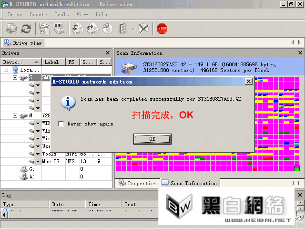305x229 pixels.
Task: Open dropdown arrow on first partition under S drive
Action: (x=38, y=85)
